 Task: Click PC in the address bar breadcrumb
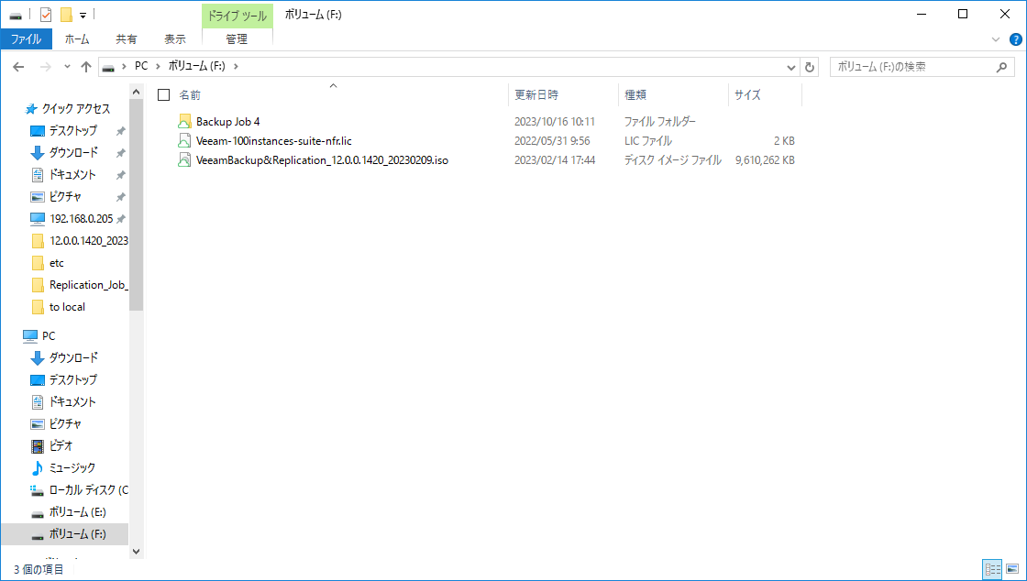pyautogui.click(x=141, y=66)
